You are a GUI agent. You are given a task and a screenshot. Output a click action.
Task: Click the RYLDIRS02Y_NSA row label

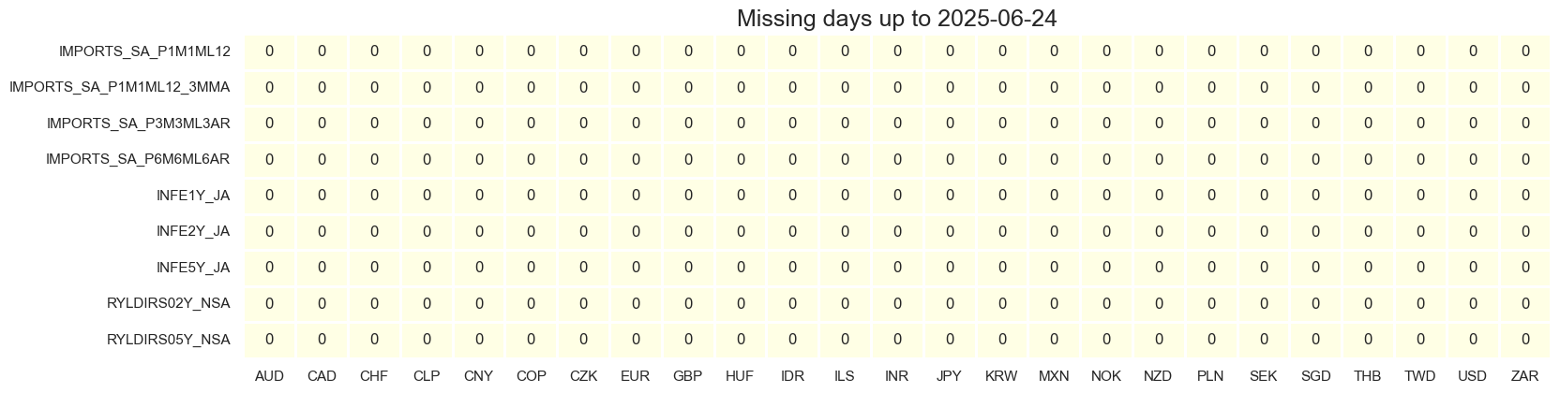[x=169, y=303]
